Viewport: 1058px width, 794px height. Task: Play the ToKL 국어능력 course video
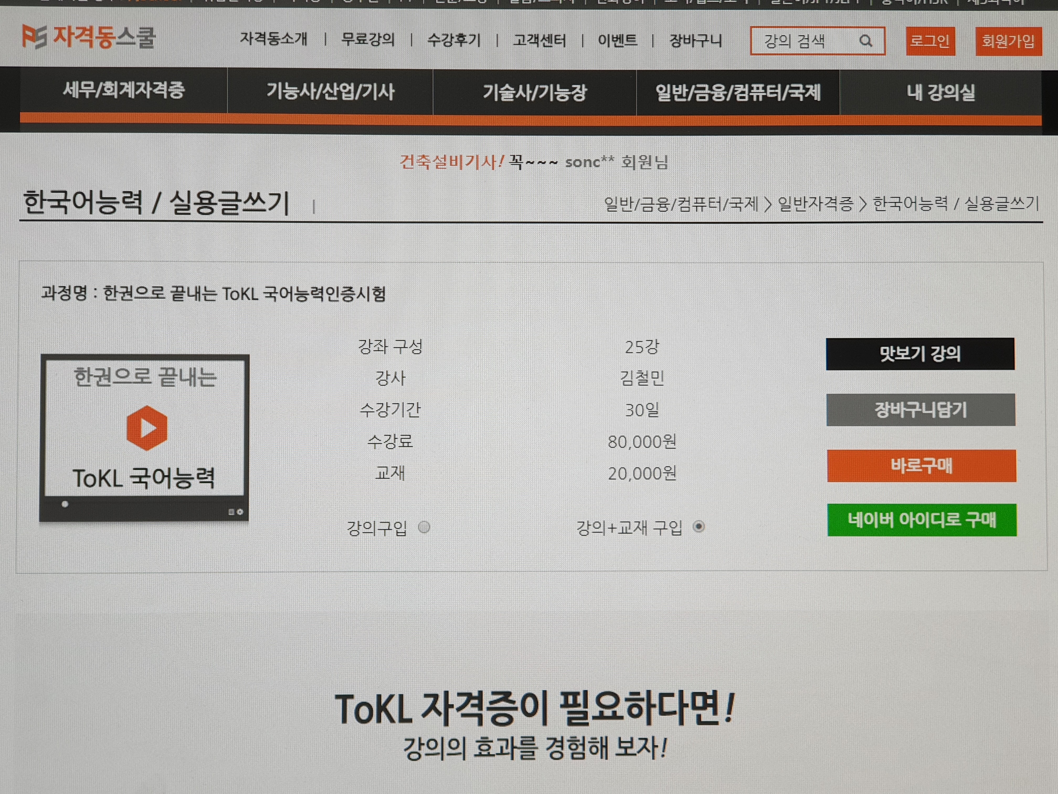[147, 428]
